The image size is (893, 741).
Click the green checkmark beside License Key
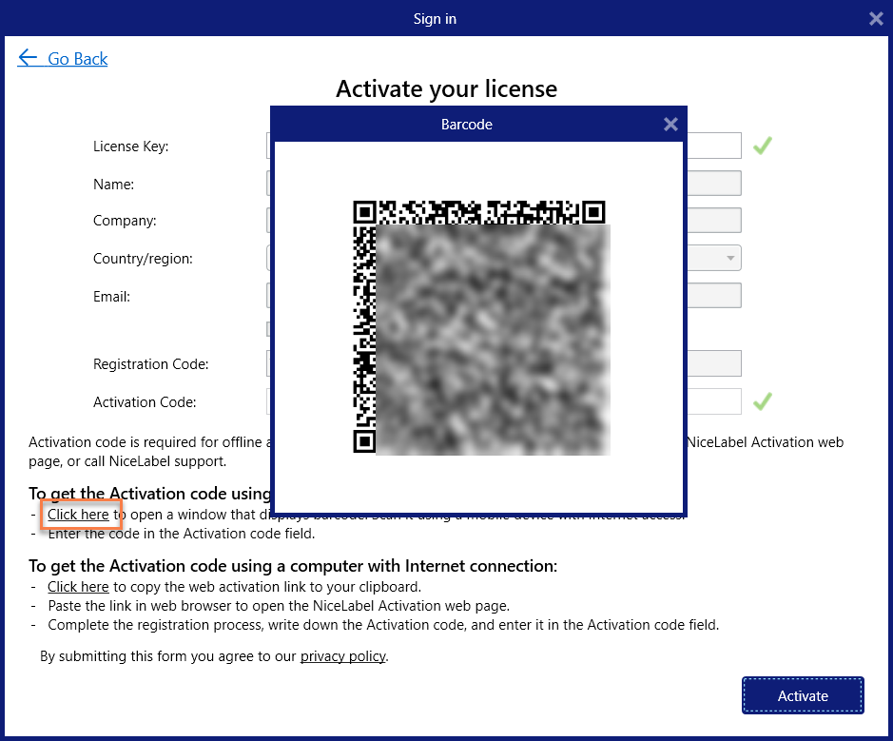762,145
